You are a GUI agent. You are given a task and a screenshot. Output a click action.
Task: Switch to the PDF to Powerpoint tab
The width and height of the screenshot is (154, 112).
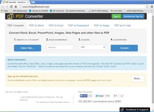pos(79,26)
